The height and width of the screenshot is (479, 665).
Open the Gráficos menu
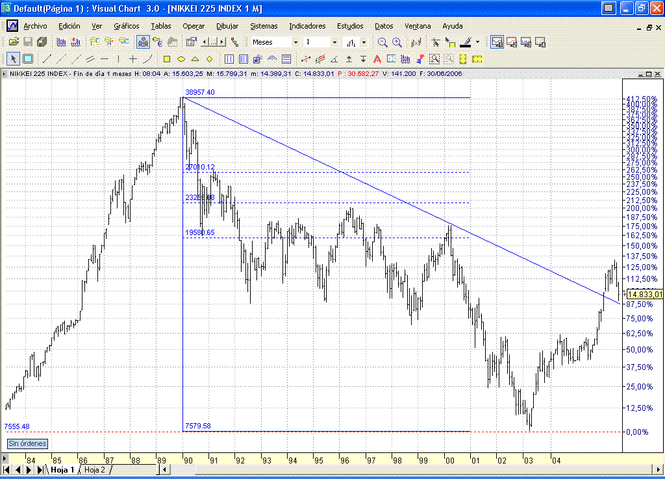(x=127, y=26)
